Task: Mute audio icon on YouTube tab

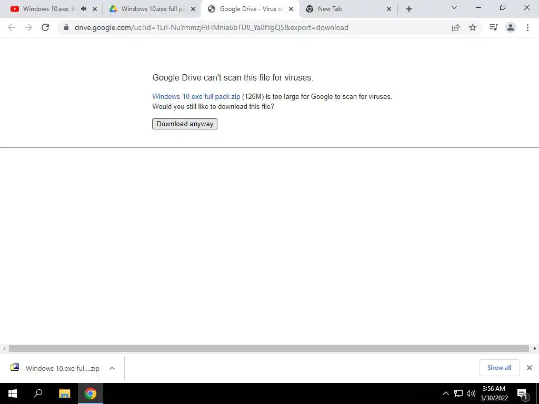Action: tap(84, 9)
